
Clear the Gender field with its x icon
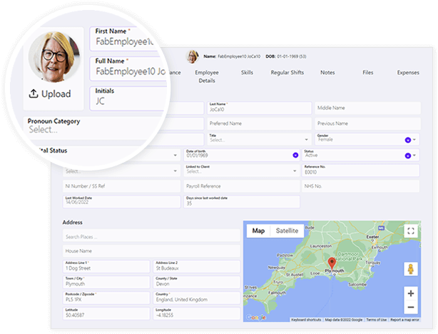(407, 140)
